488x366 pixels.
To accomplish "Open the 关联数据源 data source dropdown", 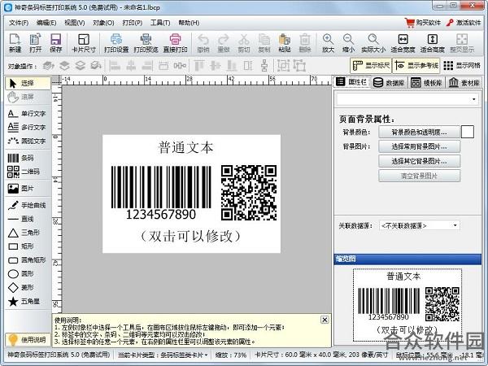I will click(x=420, y=225).
